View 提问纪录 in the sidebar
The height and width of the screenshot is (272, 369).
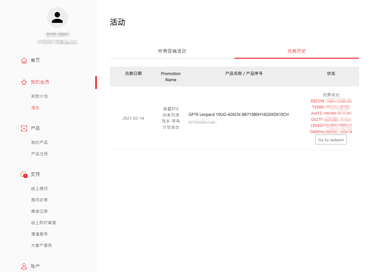click(x=39, y=200)
